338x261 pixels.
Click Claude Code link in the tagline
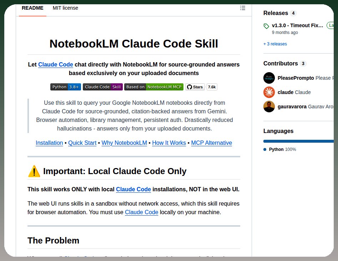point(56,65)
